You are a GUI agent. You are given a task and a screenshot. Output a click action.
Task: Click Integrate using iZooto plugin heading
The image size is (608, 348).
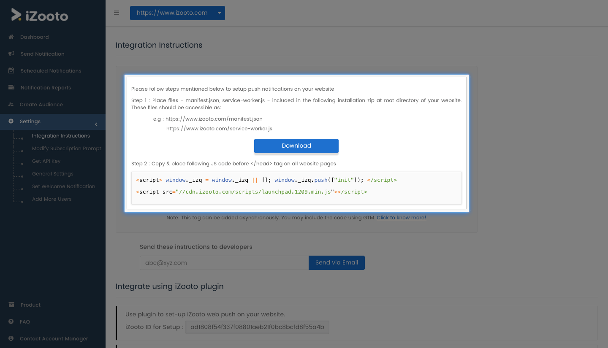click(170, 286)
